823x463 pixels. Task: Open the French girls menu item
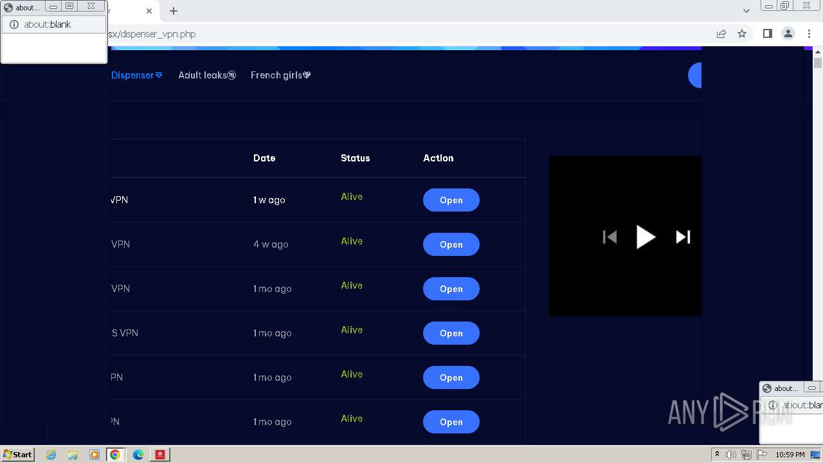(280, 75)
